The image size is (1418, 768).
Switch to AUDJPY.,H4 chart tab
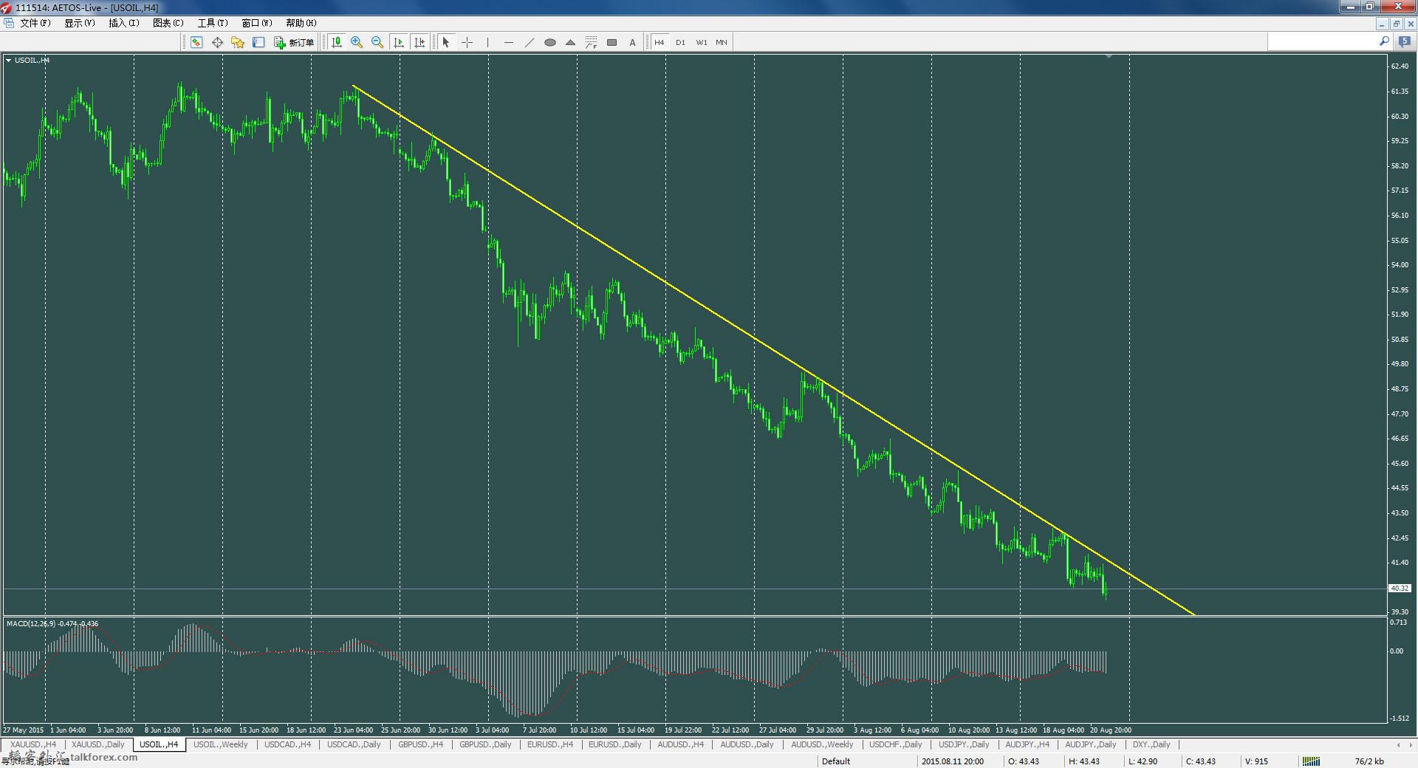point(1027,744)
